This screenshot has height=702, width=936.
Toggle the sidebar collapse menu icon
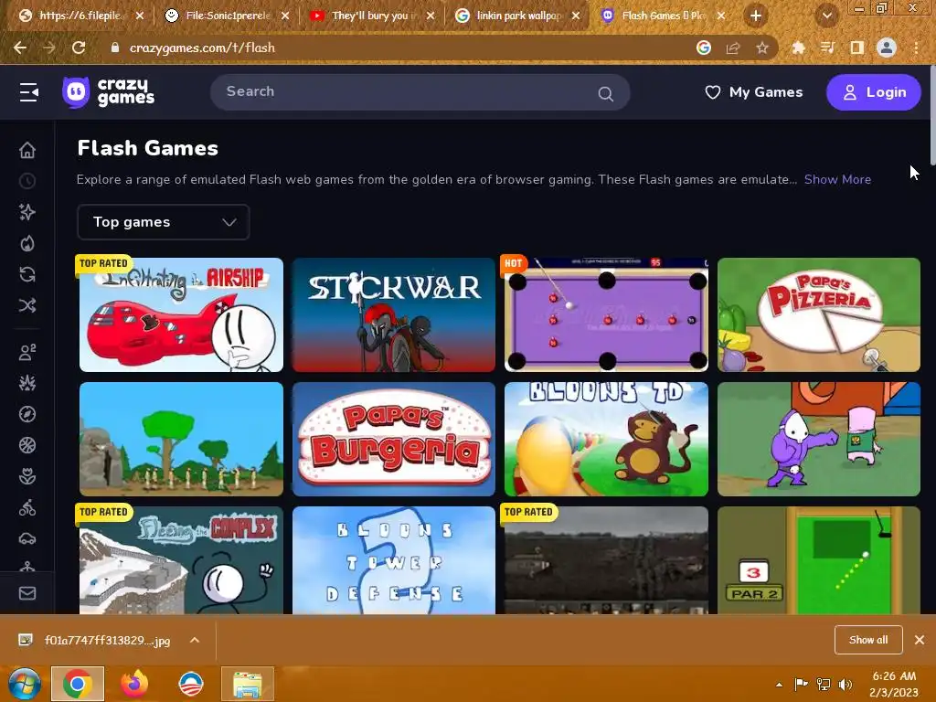[28, 92]
